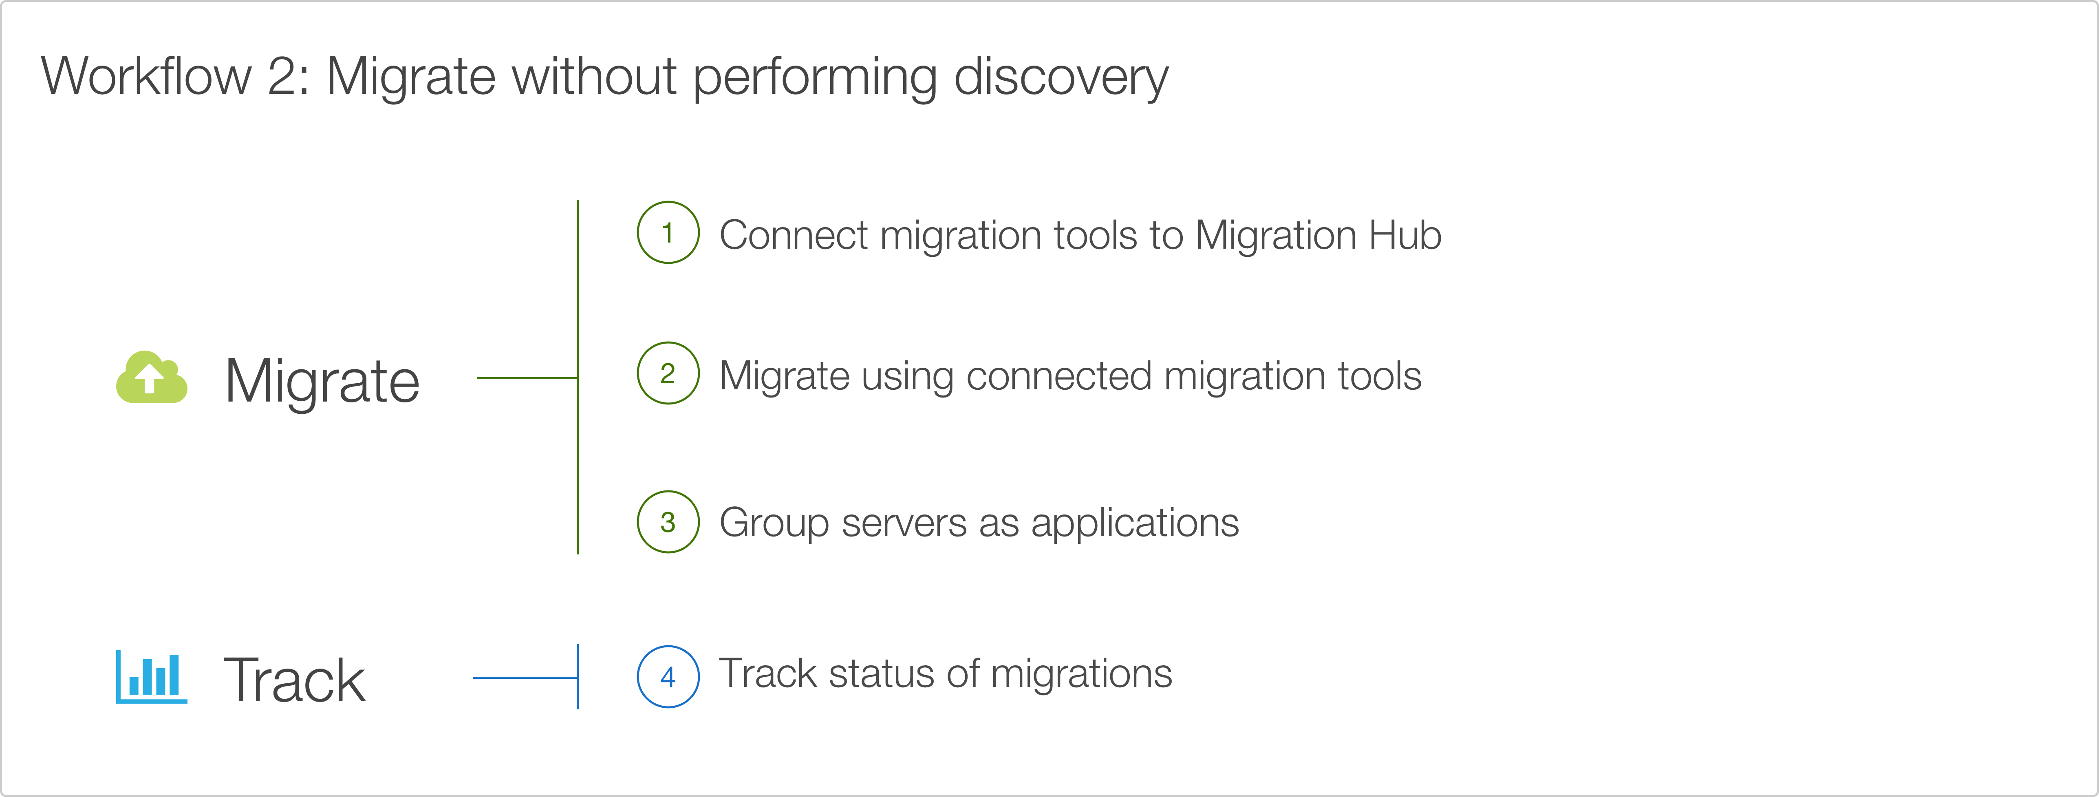Click the tall green vertical bracket line
The image size is (2099, 797).
pyautogui.click(x=578, y=456)
